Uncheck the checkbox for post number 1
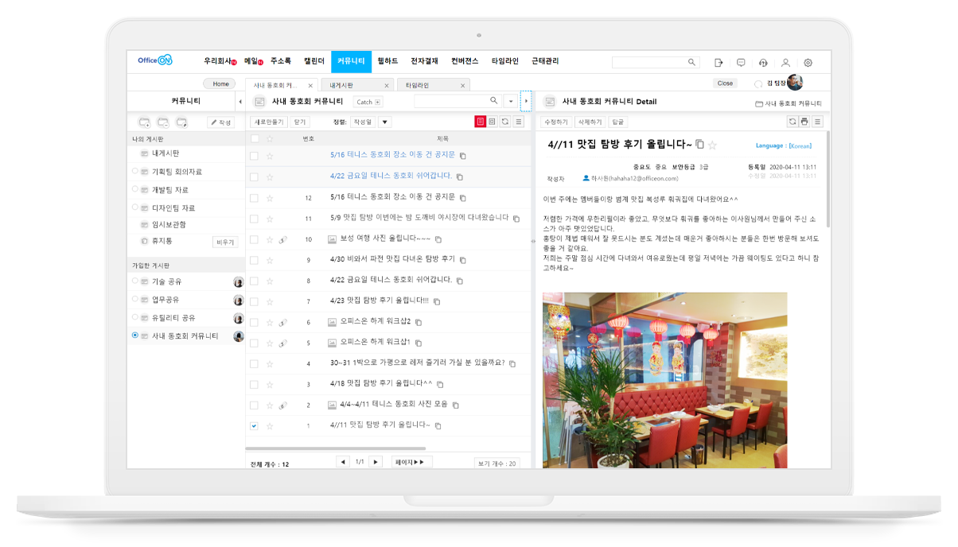This screenshot has height=547, width=958. pos(254,426)
